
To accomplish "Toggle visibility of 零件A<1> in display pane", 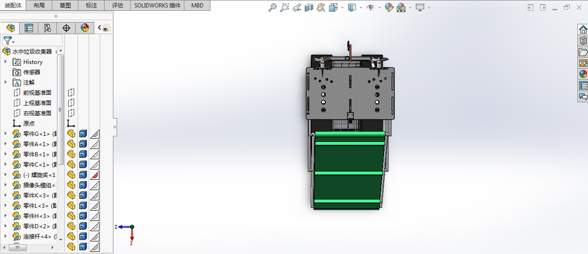I will pyautogui.click(x=71, y=144).
